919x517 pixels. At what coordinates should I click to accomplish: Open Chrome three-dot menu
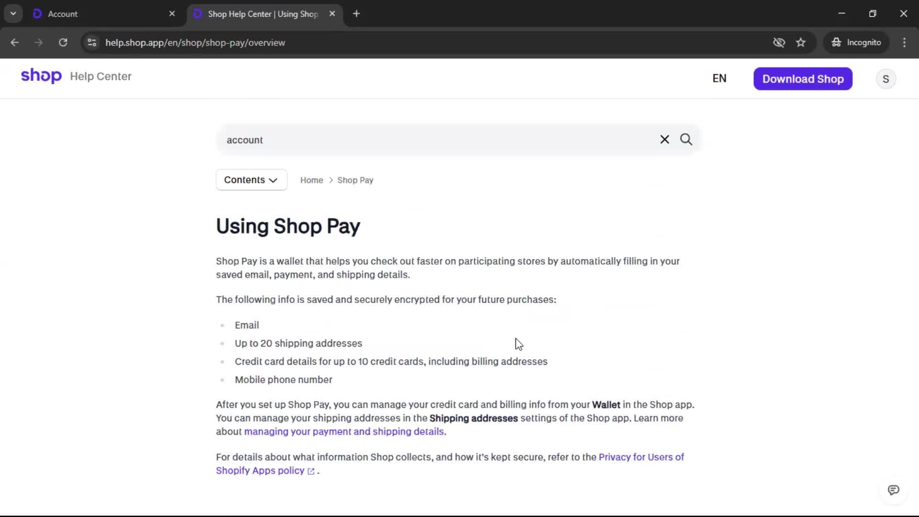click(x=904, y=43)
